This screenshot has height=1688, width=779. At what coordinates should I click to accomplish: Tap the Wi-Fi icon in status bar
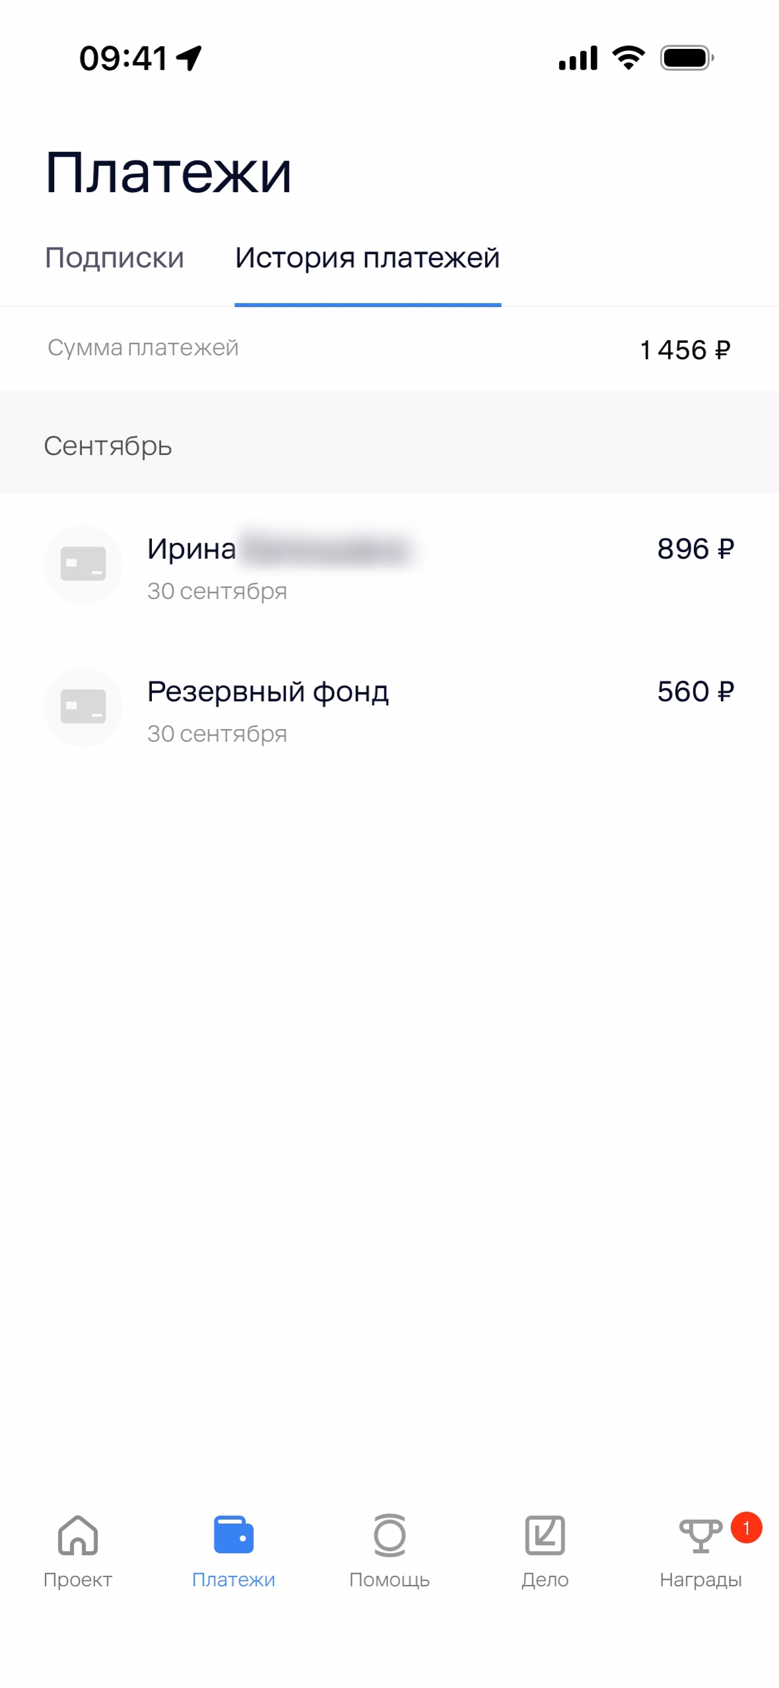pyautogui.click(x=628, y=58)
